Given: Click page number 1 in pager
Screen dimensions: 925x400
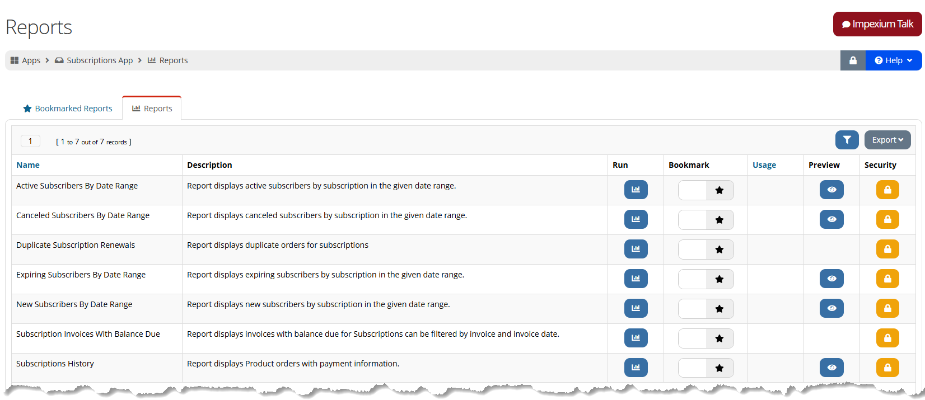Looking at the screenshot, I should [x=30, y=141].
